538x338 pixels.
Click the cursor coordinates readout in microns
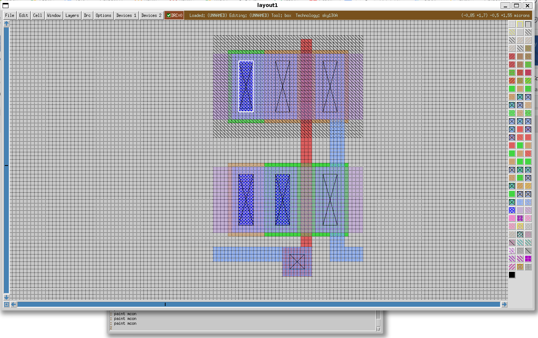click(495, 15)
